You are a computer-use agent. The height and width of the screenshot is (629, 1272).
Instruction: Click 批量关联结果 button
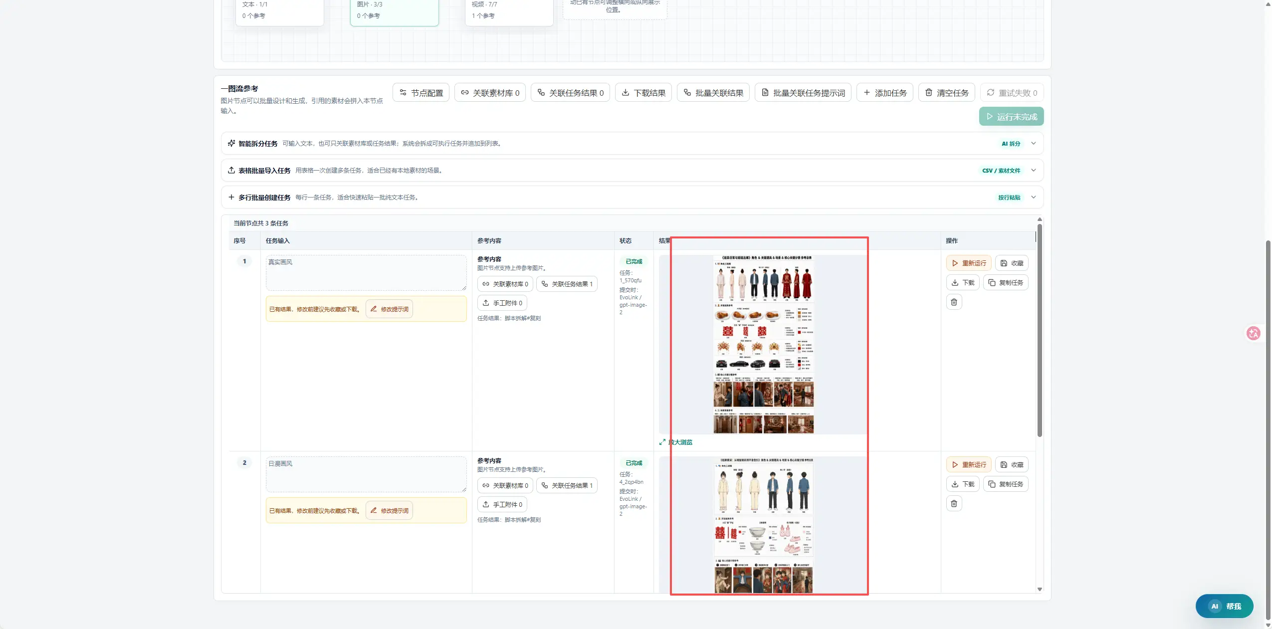tap(713, 93)
